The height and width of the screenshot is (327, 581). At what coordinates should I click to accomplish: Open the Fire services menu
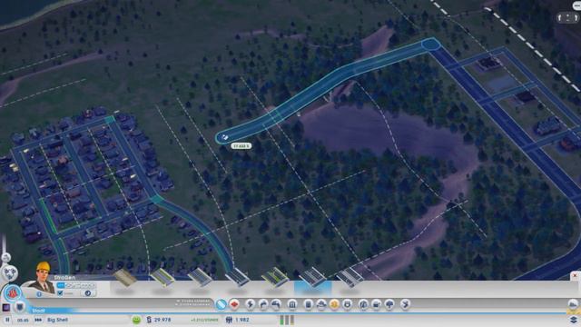coord(321,304)
